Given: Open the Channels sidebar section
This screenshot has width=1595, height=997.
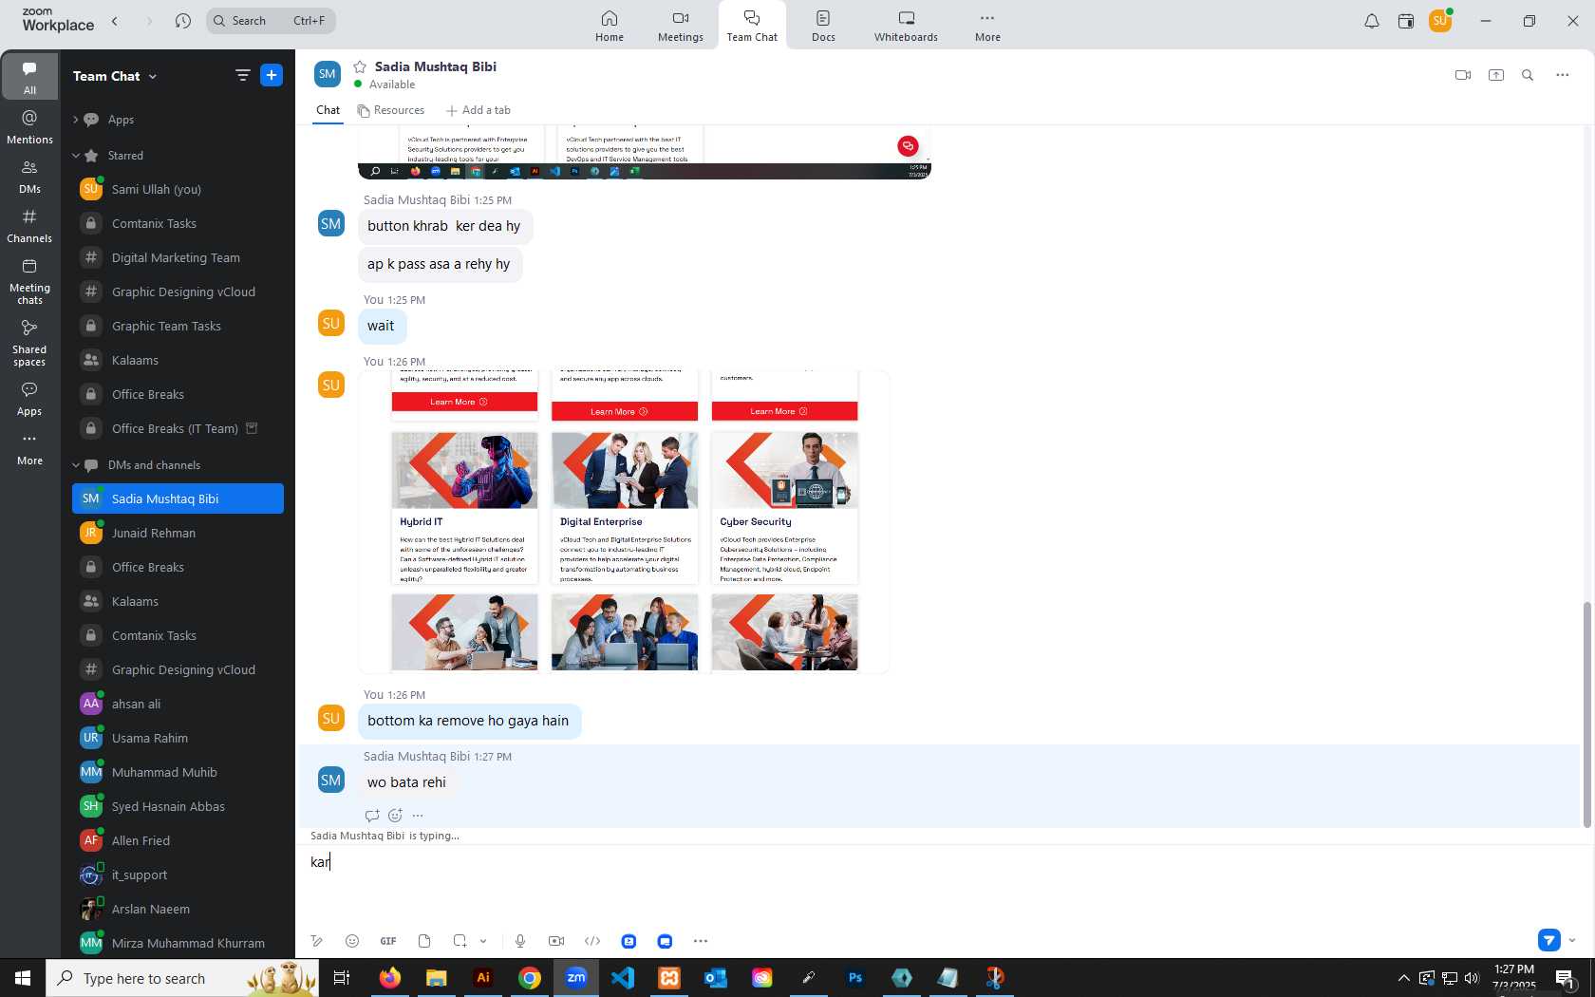Looking at the screenshot, I should point(29,226).
